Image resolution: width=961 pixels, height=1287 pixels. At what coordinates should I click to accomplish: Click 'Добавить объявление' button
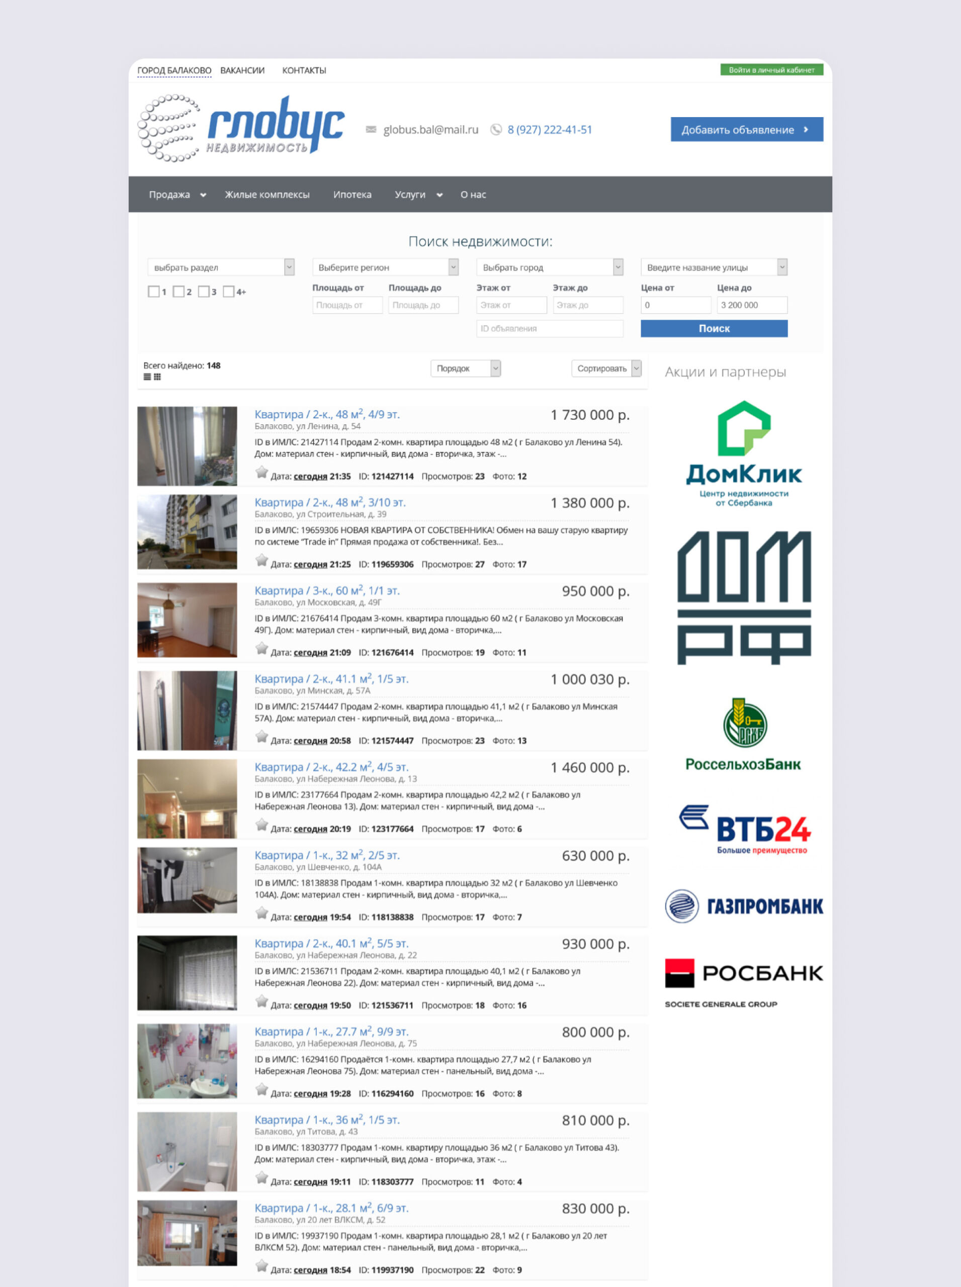pyautogui.click(x=746, y=130)
